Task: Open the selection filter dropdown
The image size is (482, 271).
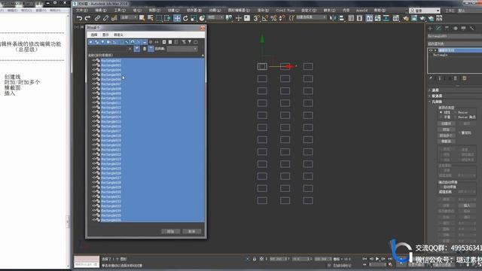Action: point(129,18)
